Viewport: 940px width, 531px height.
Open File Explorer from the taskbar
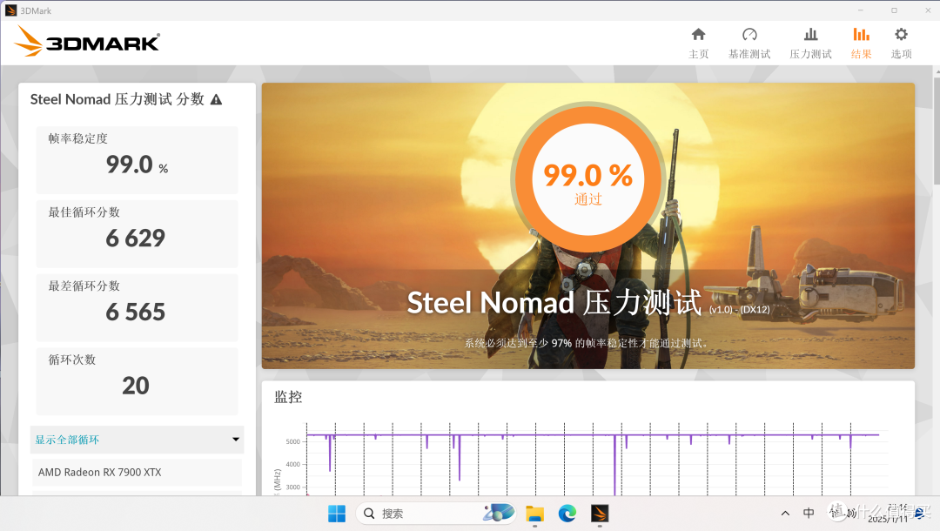534,514
